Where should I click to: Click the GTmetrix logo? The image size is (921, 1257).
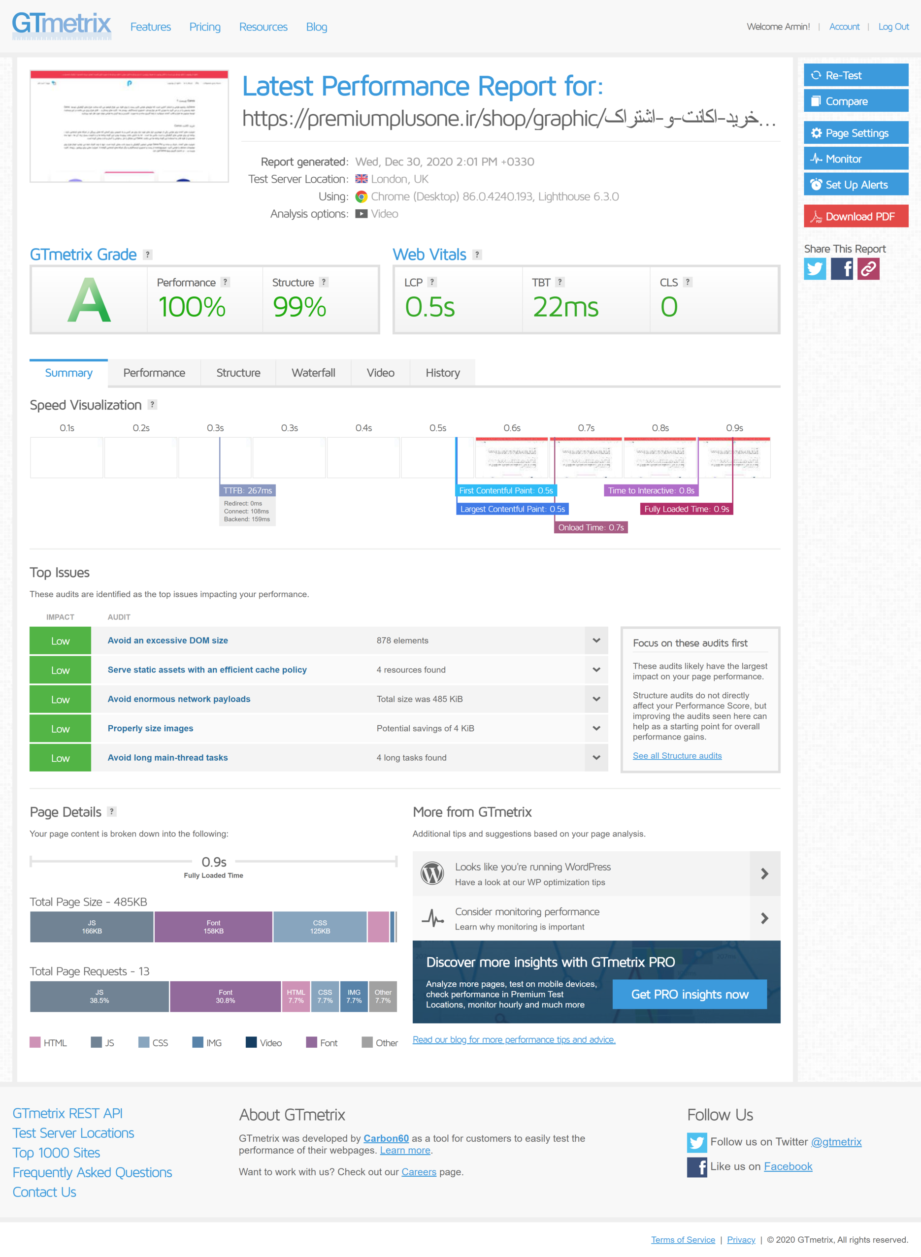point(62,26)
